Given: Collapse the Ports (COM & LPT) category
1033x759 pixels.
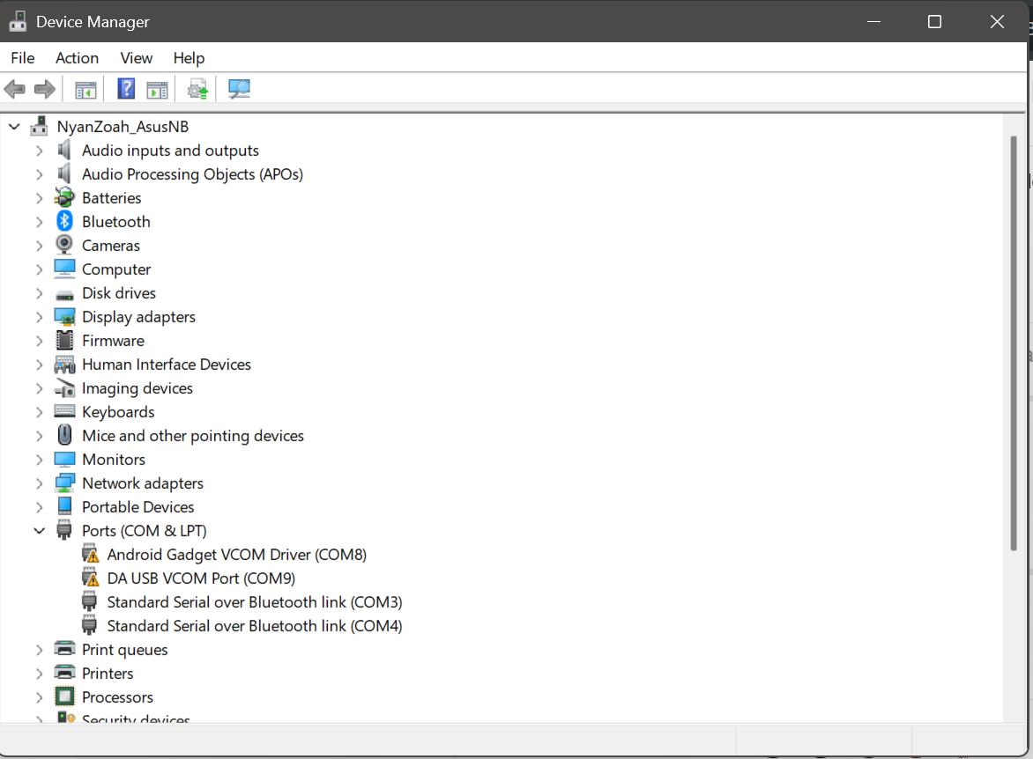Looking at the screenshot, I should coord(39,531).
